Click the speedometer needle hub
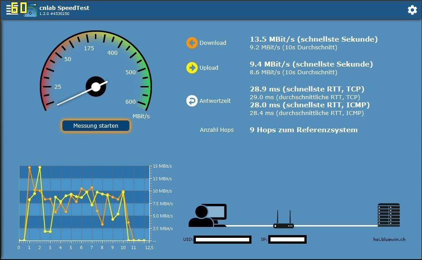 [96, 87]
